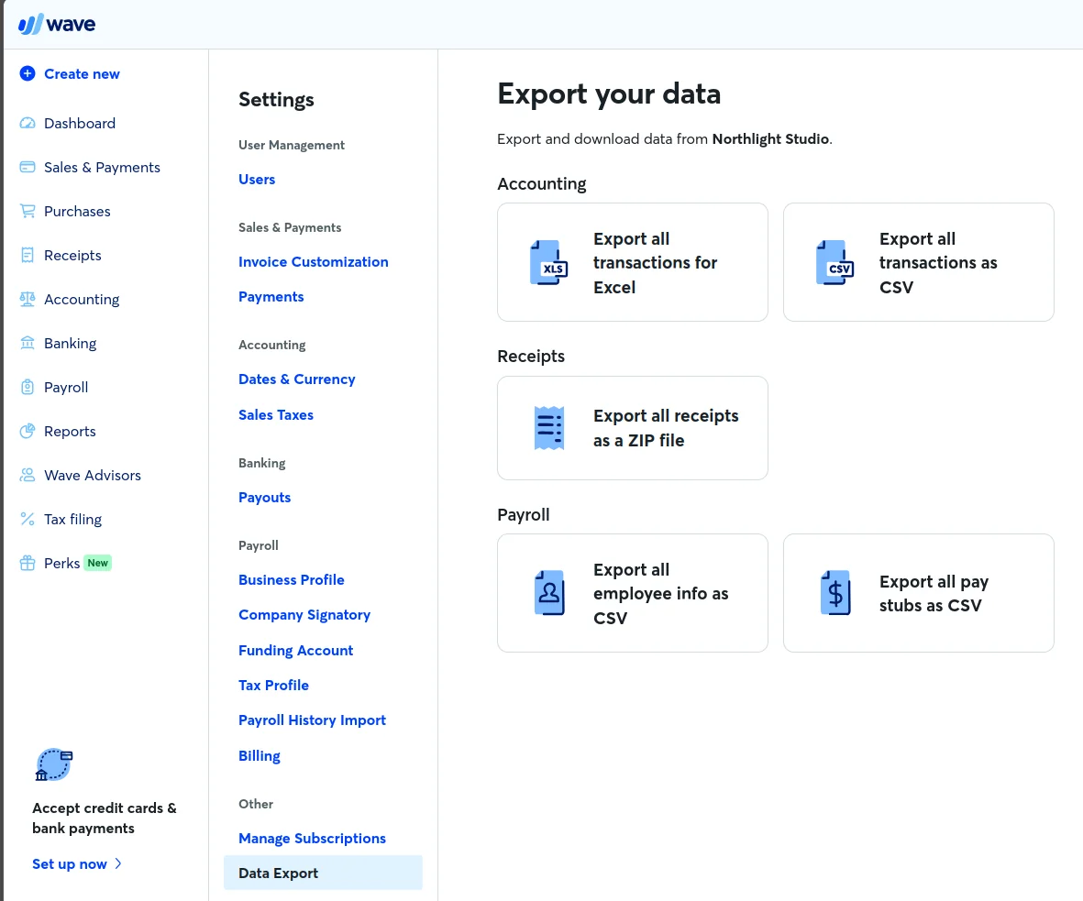This screenshot has height=901, width=1083.
Task: Click the Perks gift icon
Action: [28, 564]
